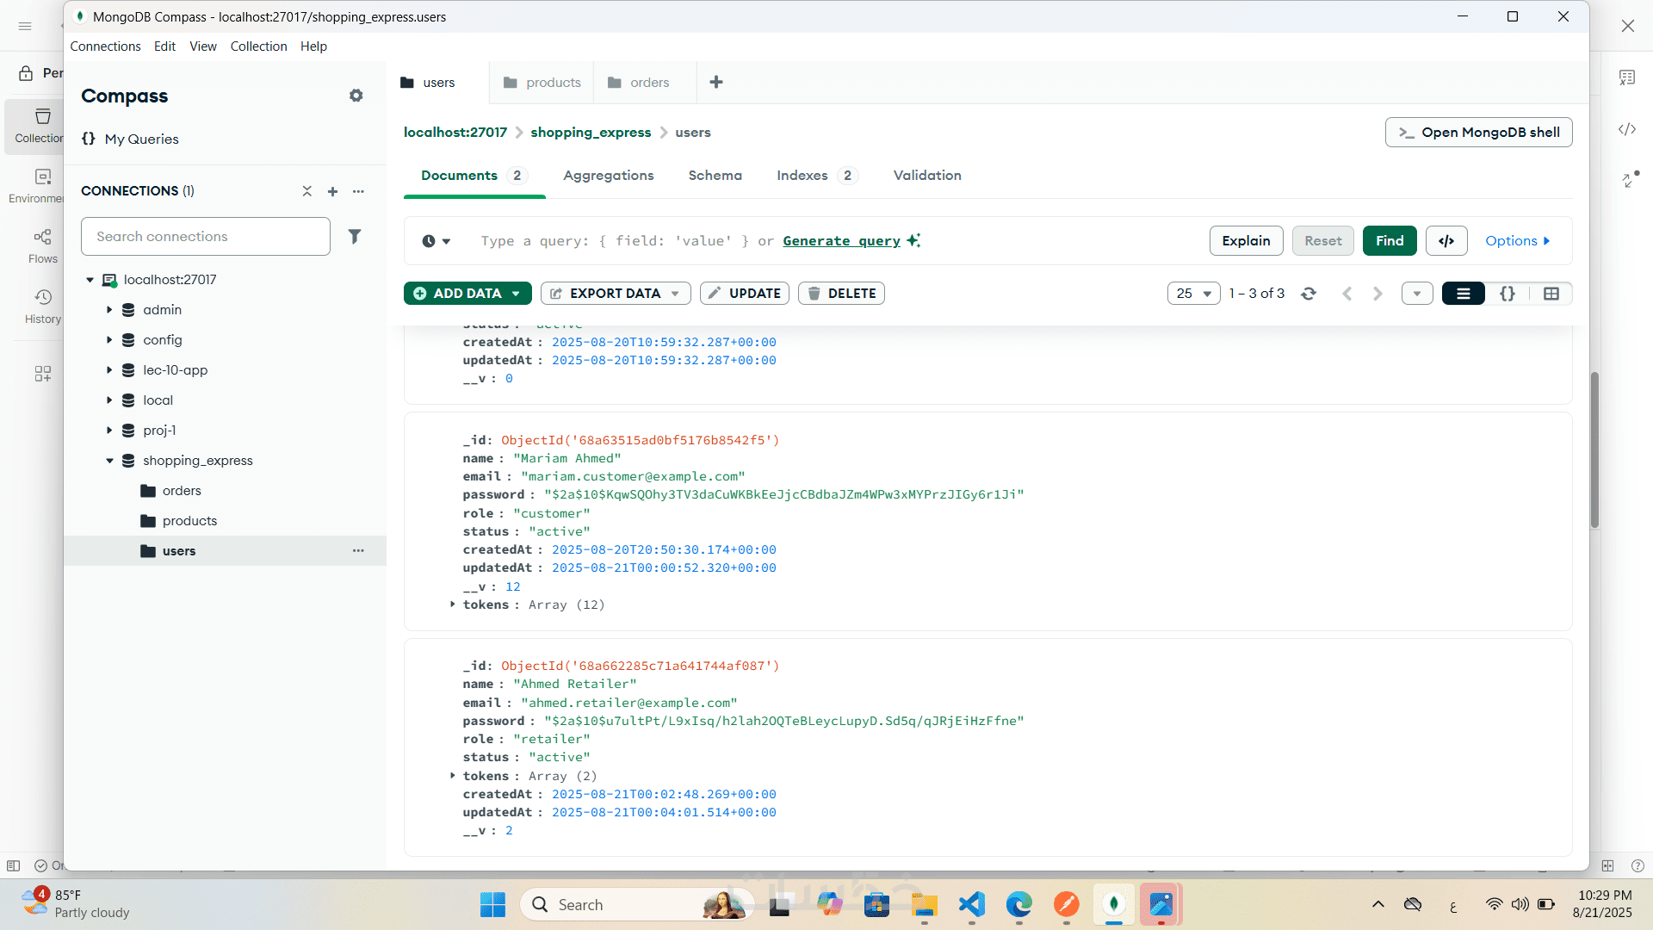Open a new tab with the plus icon
Viewport: 1653px width, 930px height.
[716, 82]
